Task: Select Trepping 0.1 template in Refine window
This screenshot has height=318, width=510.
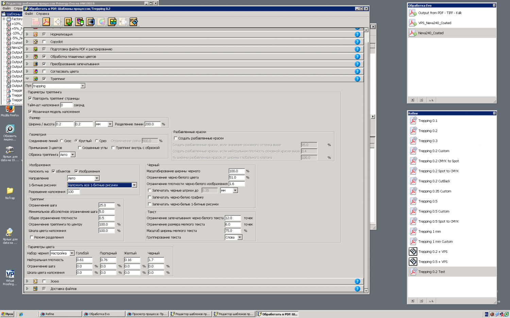Action: [452, 121]
